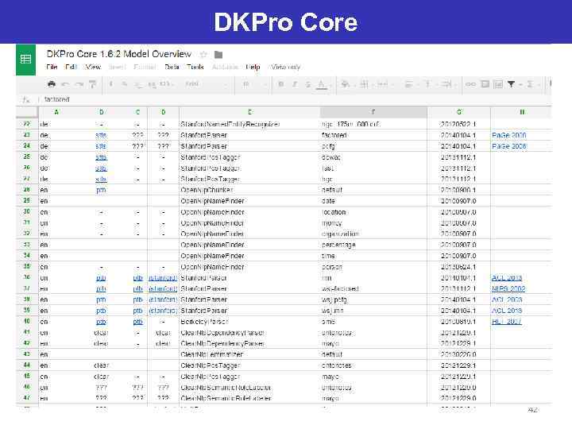
Task: Select the 'OpenNlpChunker' cell
Action: tap(249, 190)
